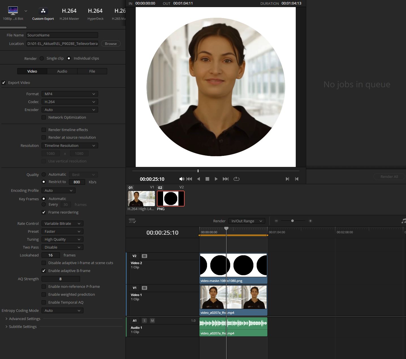Click inside the File Name field
This screenshot has width=406, height=359.
tap(62, 35)
